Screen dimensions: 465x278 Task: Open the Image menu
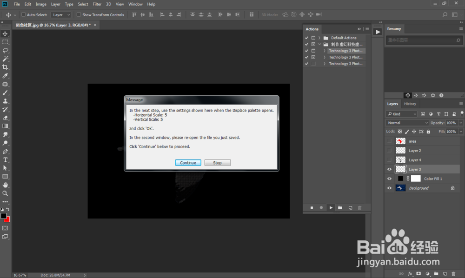click(x=41, y=4)
